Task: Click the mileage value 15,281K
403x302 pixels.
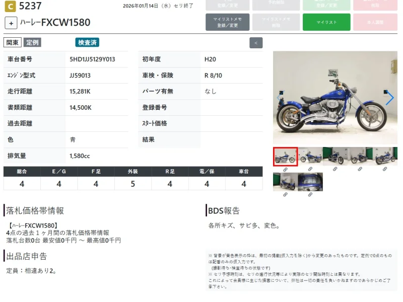Action: pos(80,92)
